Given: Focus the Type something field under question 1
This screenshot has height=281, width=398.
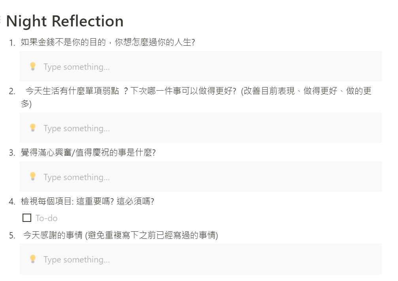Looking at the screenshot, I should [x=200, y=66].
